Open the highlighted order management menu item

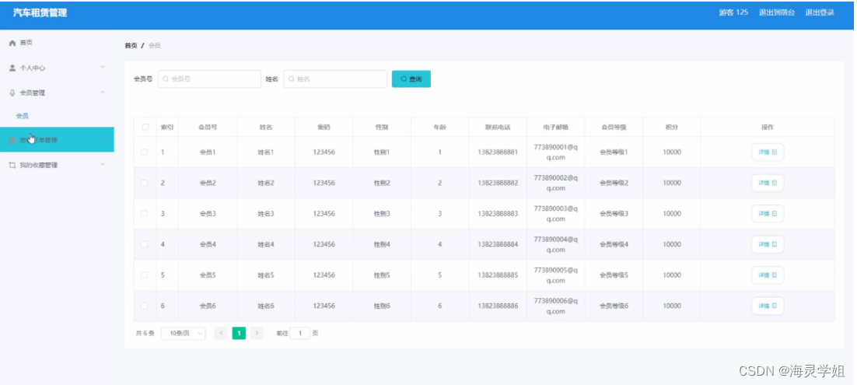[57, 139]
